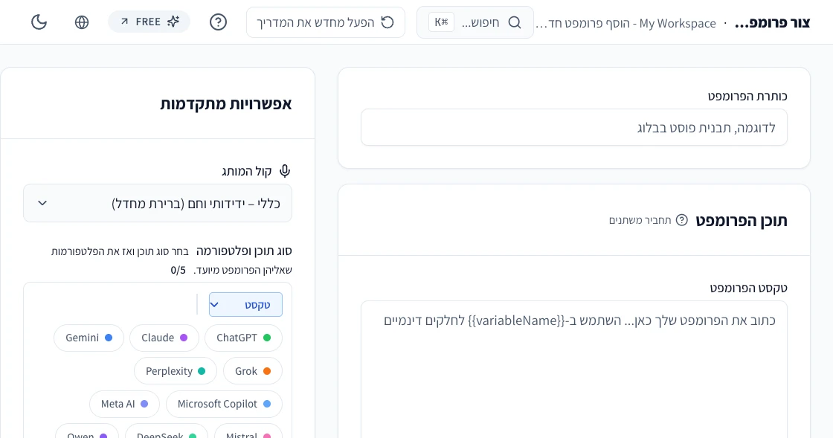The image size is (833, 438).
Task: Open the content type dropdown טקסט
Action: pos(245,305)
